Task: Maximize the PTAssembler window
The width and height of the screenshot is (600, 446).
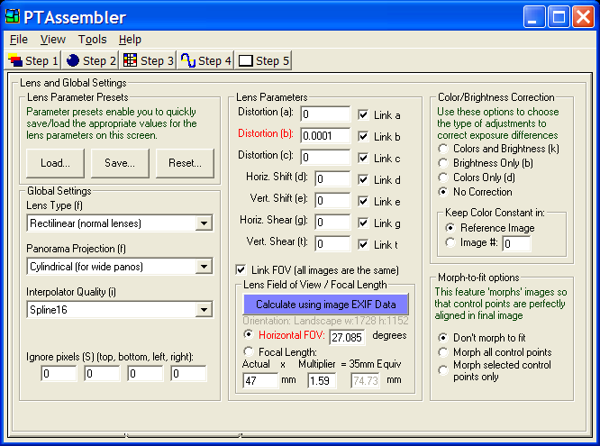Action: [x=559, y=17]
